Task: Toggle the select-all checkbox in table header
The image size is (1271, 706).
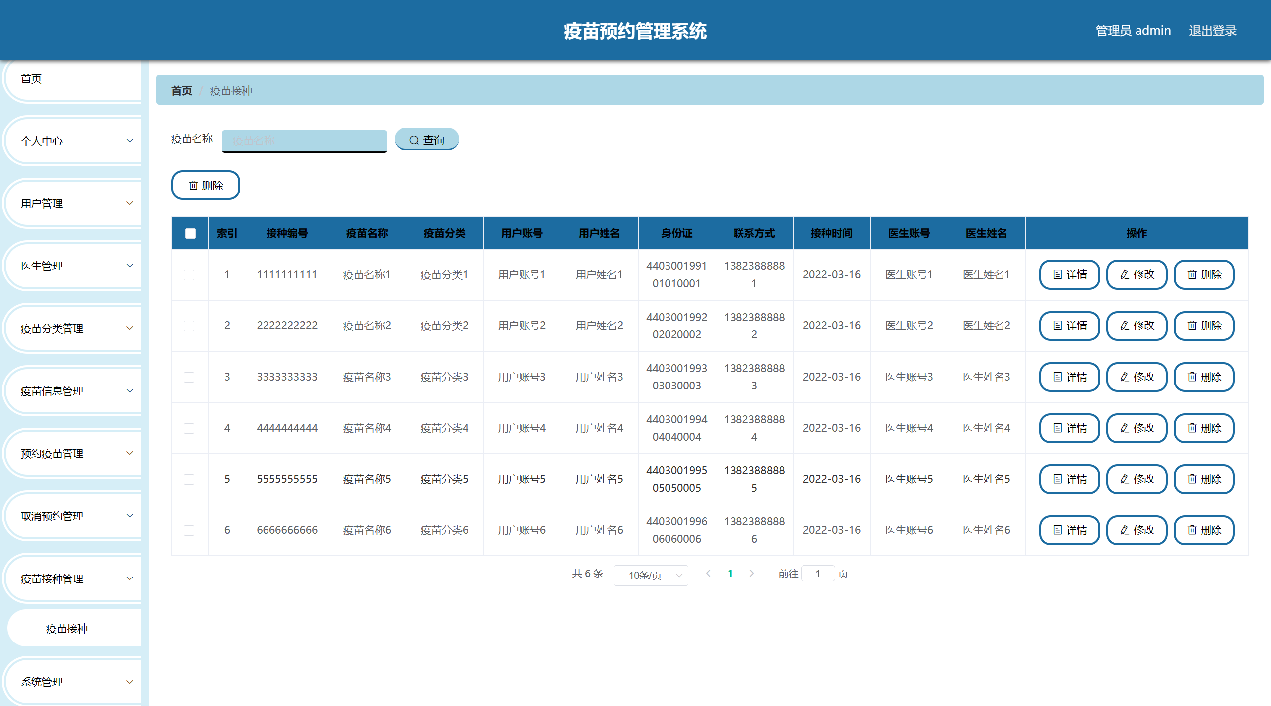Action: (190, 233)
